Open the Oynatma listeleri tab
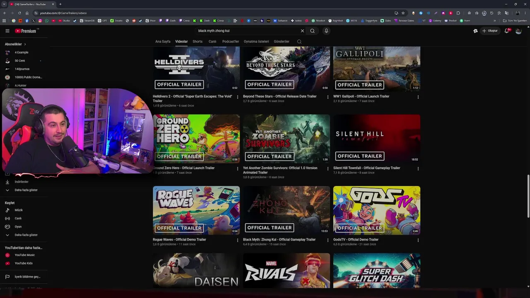 tap(256, 41)
